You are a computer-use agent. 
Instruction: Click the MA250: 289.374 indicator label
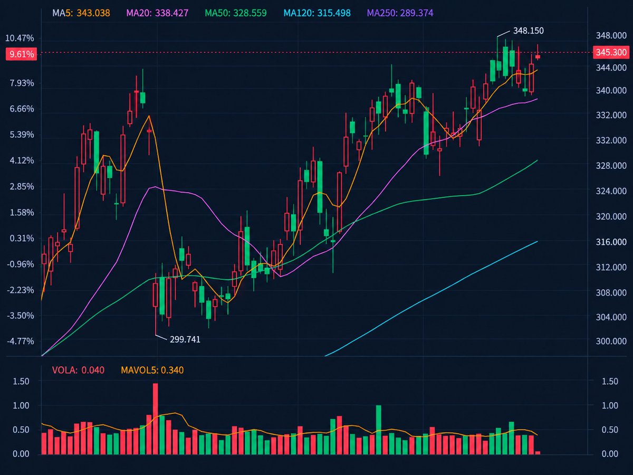pyautogui.click(x=400, y=13)
